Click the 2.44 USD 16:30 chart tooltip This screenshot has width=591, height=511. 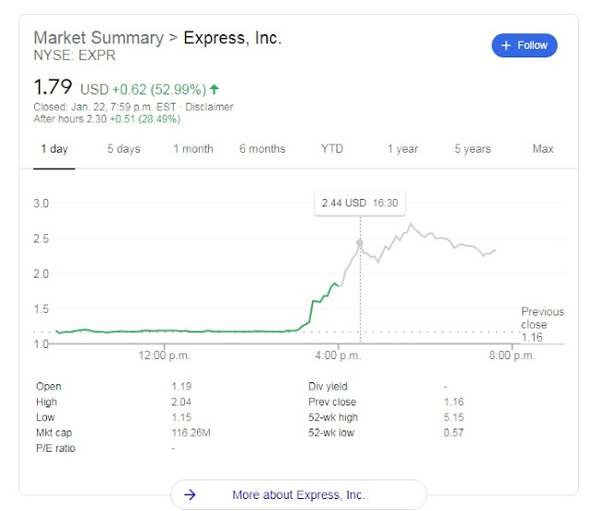360,204
